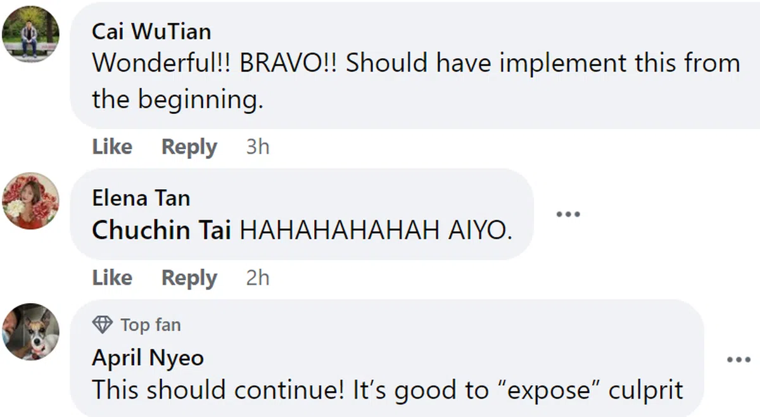Click the Top fan diamond badge icon
The width and height of the screenshot is (760, 417).
(x=103, y=325)
